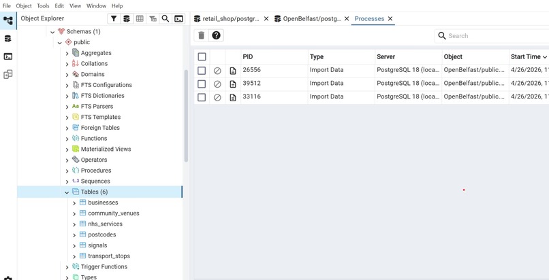
Task: Collapse the Tables (6) node
Action: point(67,192)
